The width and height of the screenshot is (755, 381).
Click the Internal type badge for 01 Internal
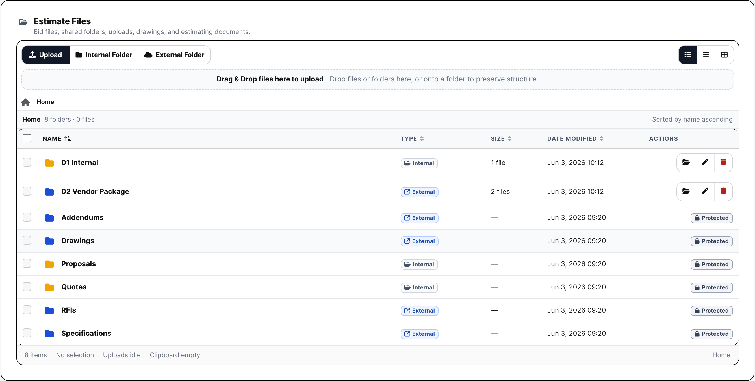[419, 163]
